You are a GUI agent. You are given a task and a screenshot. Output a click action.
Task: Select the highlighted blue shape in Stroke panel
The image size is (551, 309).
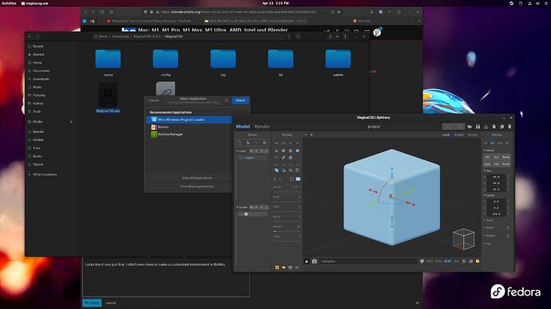click(x=298, y=151)
